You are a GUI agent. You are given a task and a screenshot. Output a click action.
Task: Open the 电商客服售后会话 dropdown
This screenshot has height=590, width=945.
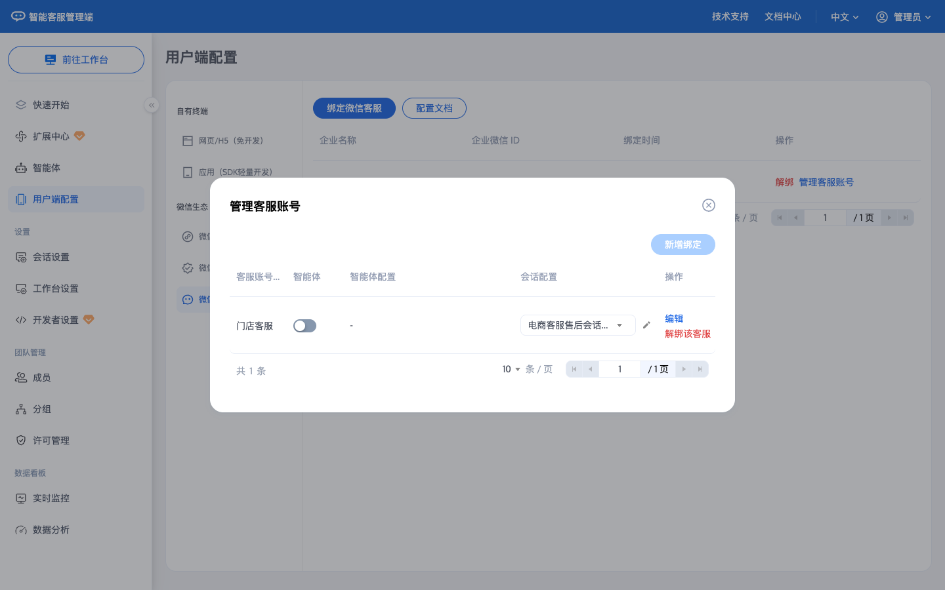click(x=577, y=325)
